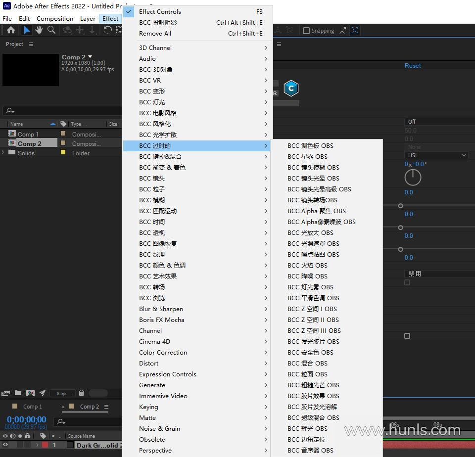Select the Hand tool

39,30
